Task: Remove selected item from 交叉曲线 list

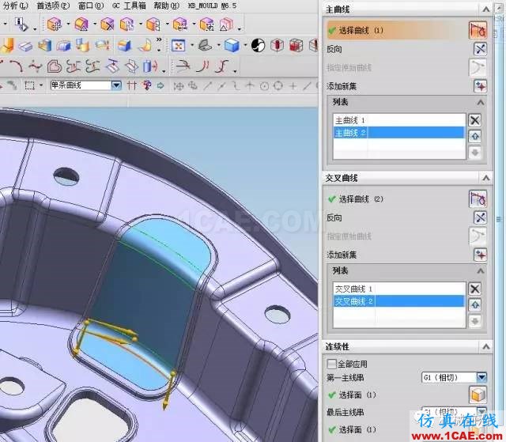Action: (x=474, y=289)
